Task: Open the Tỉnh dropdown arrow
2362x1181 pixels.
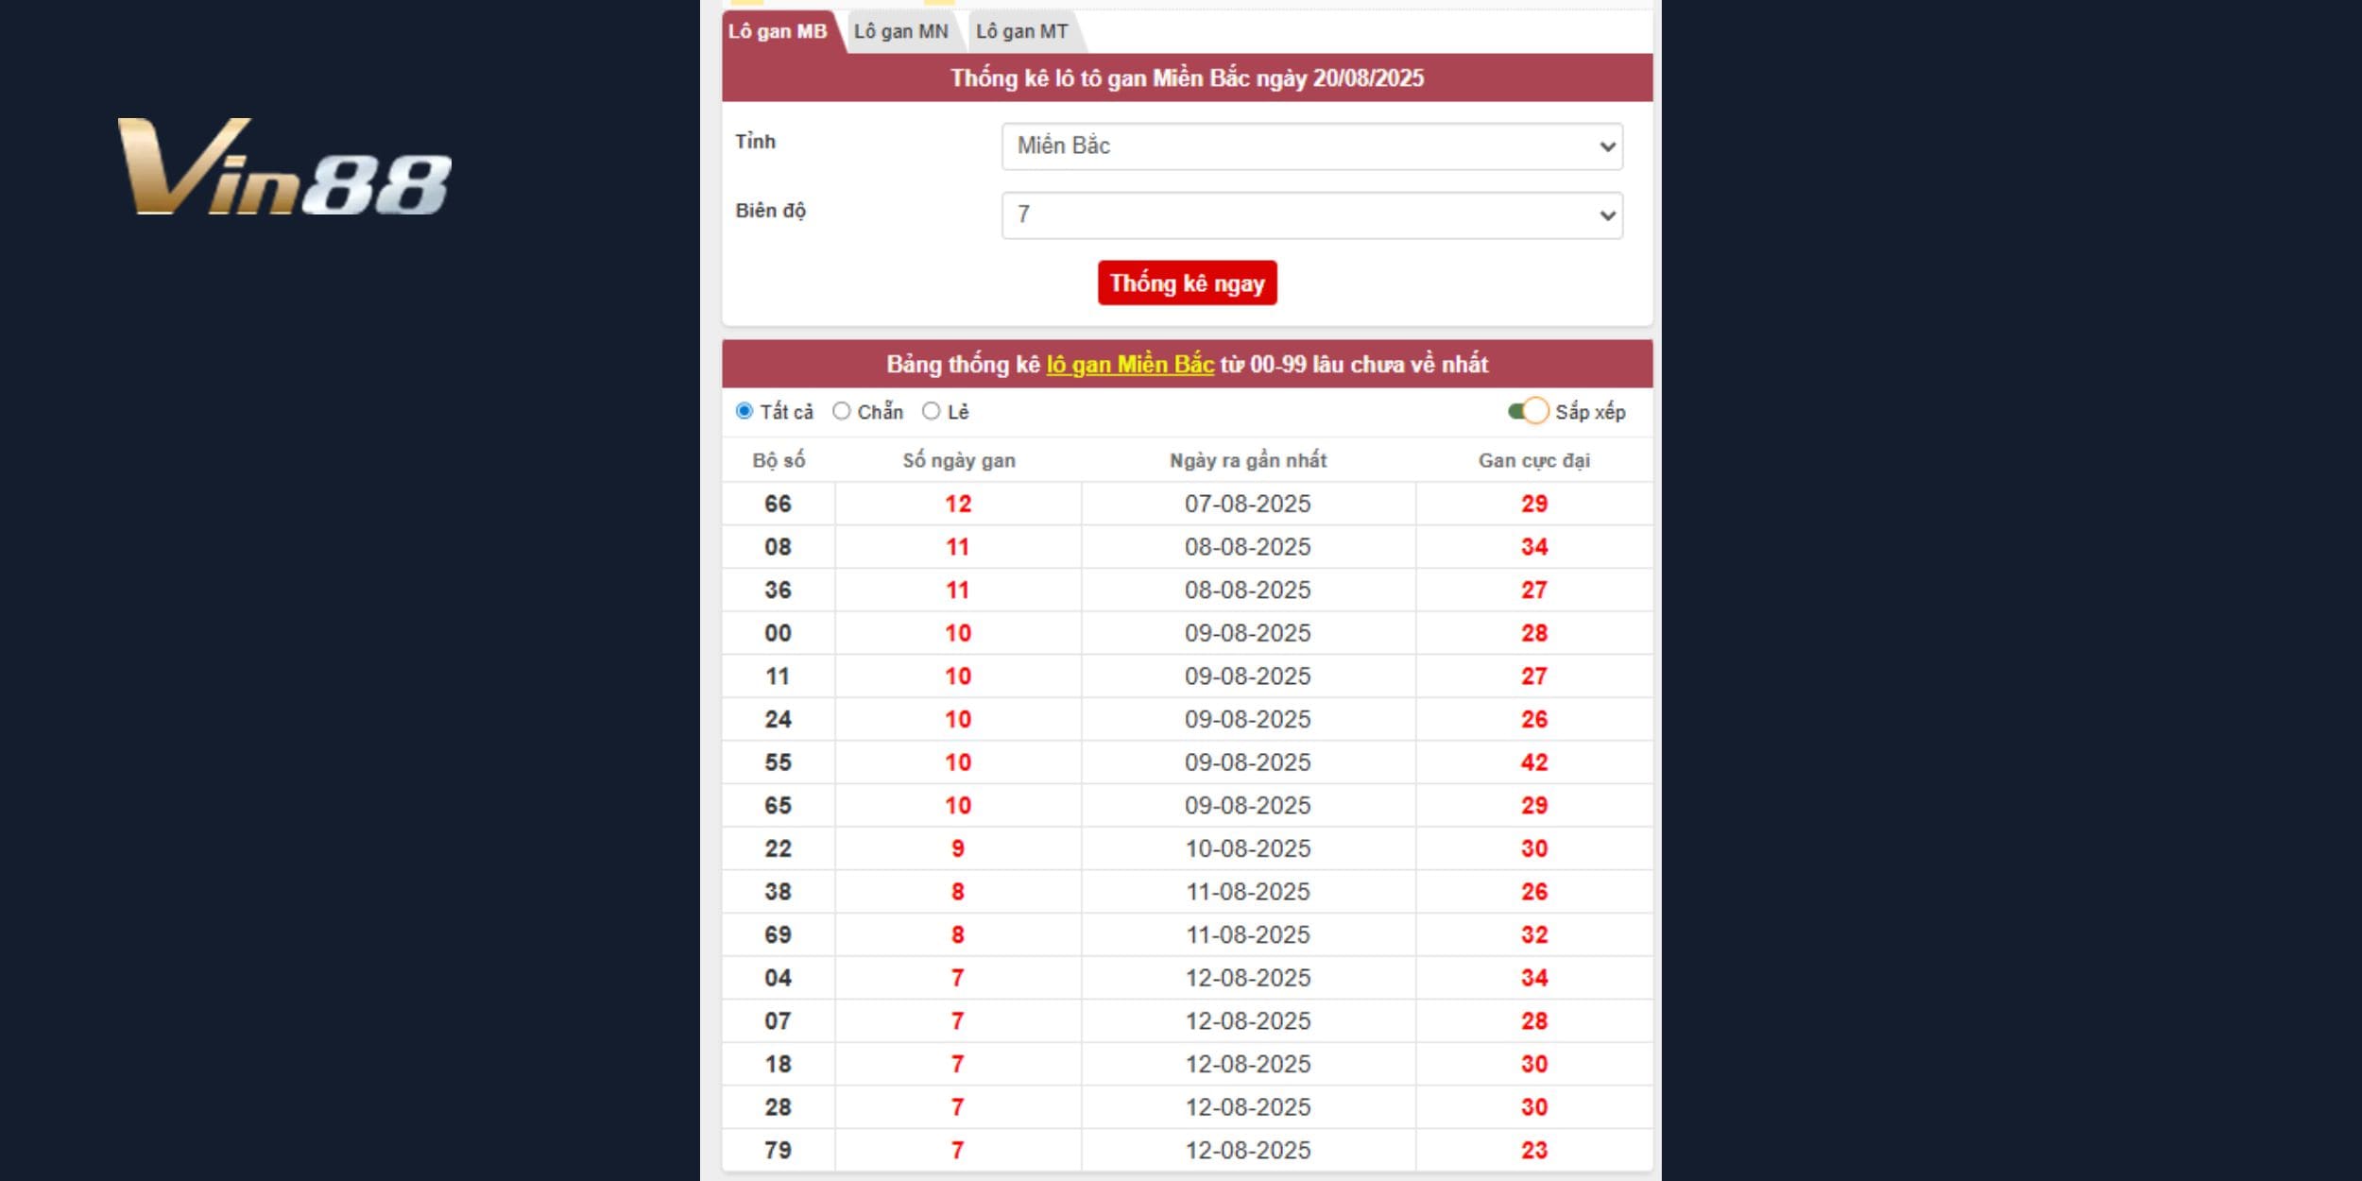Action: [1606, 146]
